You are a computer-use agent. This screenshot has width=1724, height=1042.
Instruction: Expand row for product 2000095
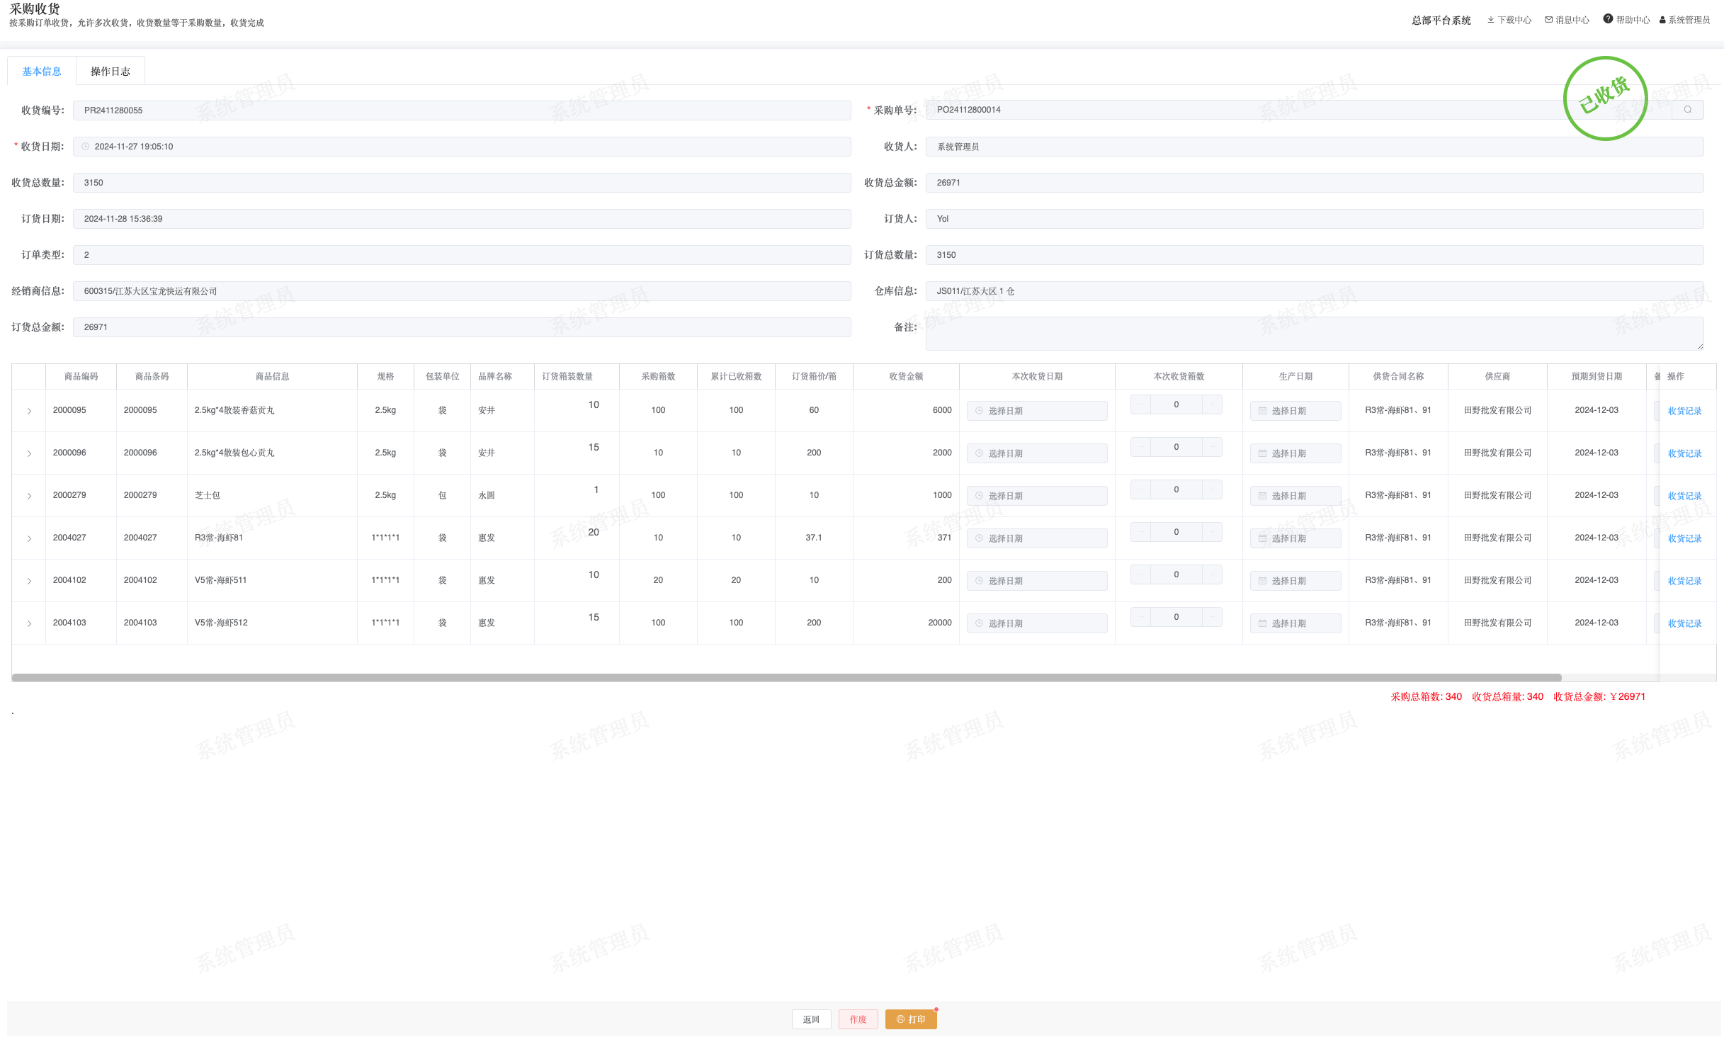[29, 411]
